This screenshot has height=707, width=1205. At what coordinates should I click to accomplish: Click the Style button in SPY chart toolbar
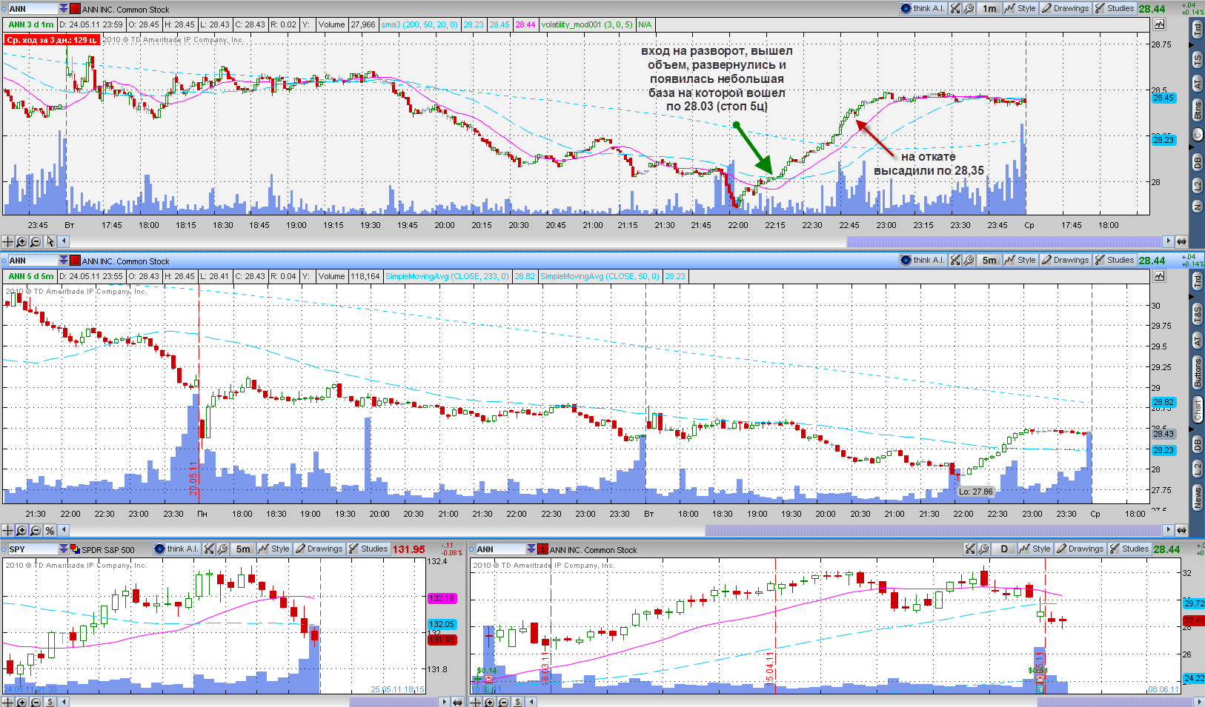274,549
